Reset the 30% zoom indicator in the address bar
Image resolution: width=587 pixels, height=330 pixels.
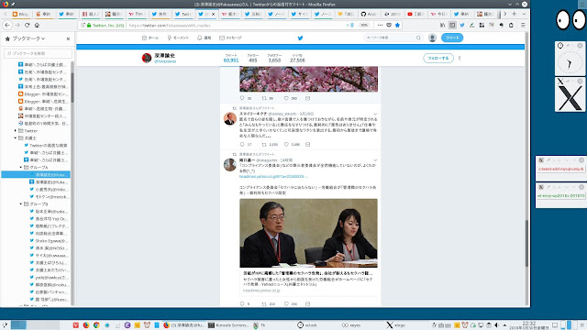[x=364, y=25]
